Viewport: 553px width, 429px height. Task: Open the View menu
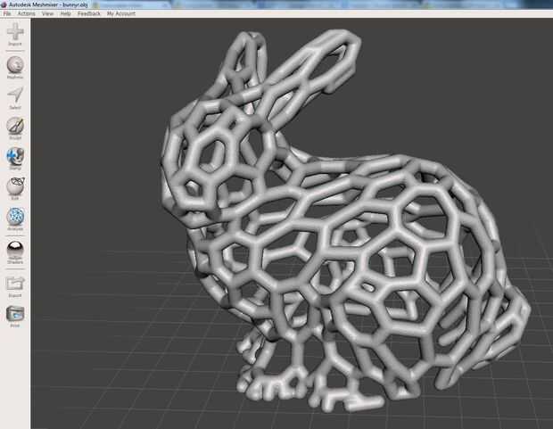pos(47,13)
